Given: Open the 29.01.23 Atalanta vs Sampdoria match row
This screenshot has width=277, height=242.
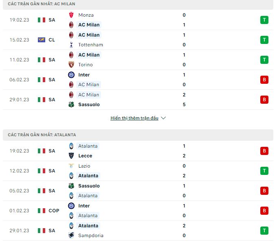Looking at the screenshot, I should (x=138, y=231).
